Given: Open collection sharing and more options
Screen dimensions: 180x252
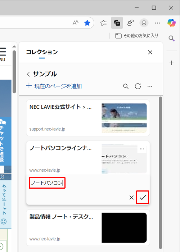Looking at the screenshot, I should (150, 86).
